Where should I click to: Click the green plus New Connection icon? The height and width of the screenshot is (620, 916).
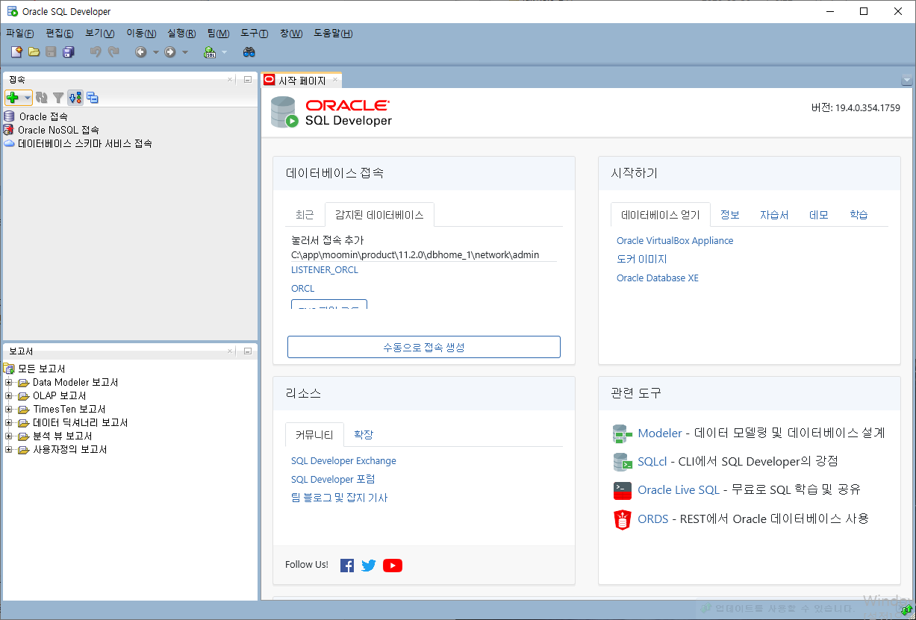(13, 98)
